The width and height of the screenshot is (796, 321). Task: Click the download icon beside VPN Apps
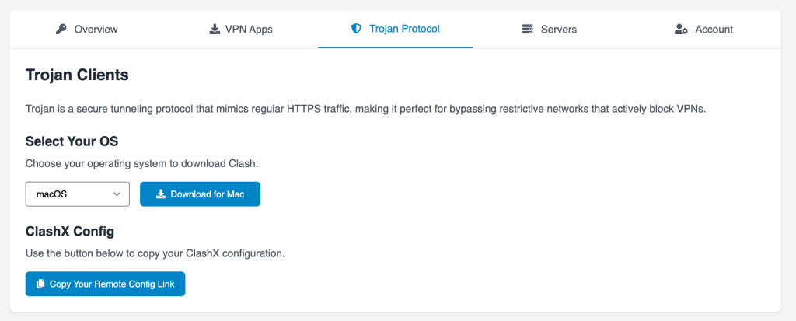coord(214,30)
